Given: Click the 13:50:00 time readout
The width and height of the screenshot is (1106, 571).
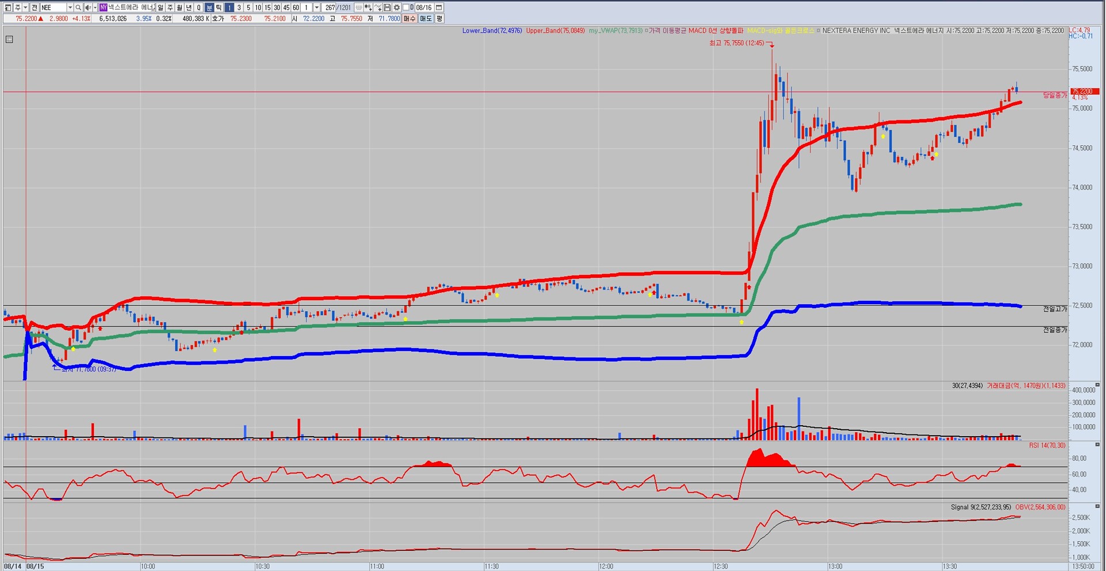Looking at the screenshot, I should (1083, 566).
